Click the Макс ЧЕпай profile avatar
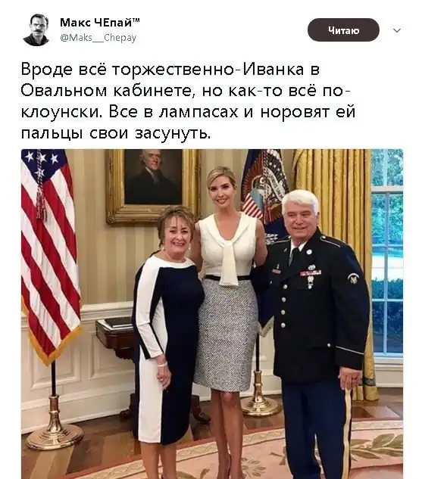Screen dimensions: 422x479 pyautogui.click(x=36, y=30)
